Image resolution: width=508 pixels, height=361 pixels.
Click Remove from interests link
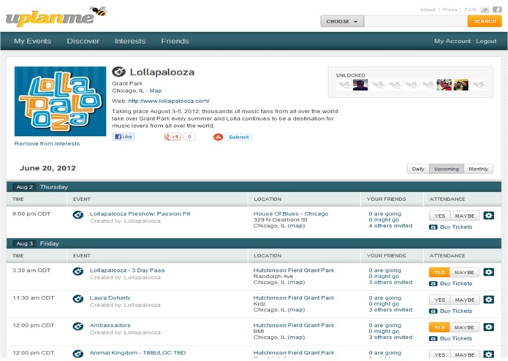(47, 143)
